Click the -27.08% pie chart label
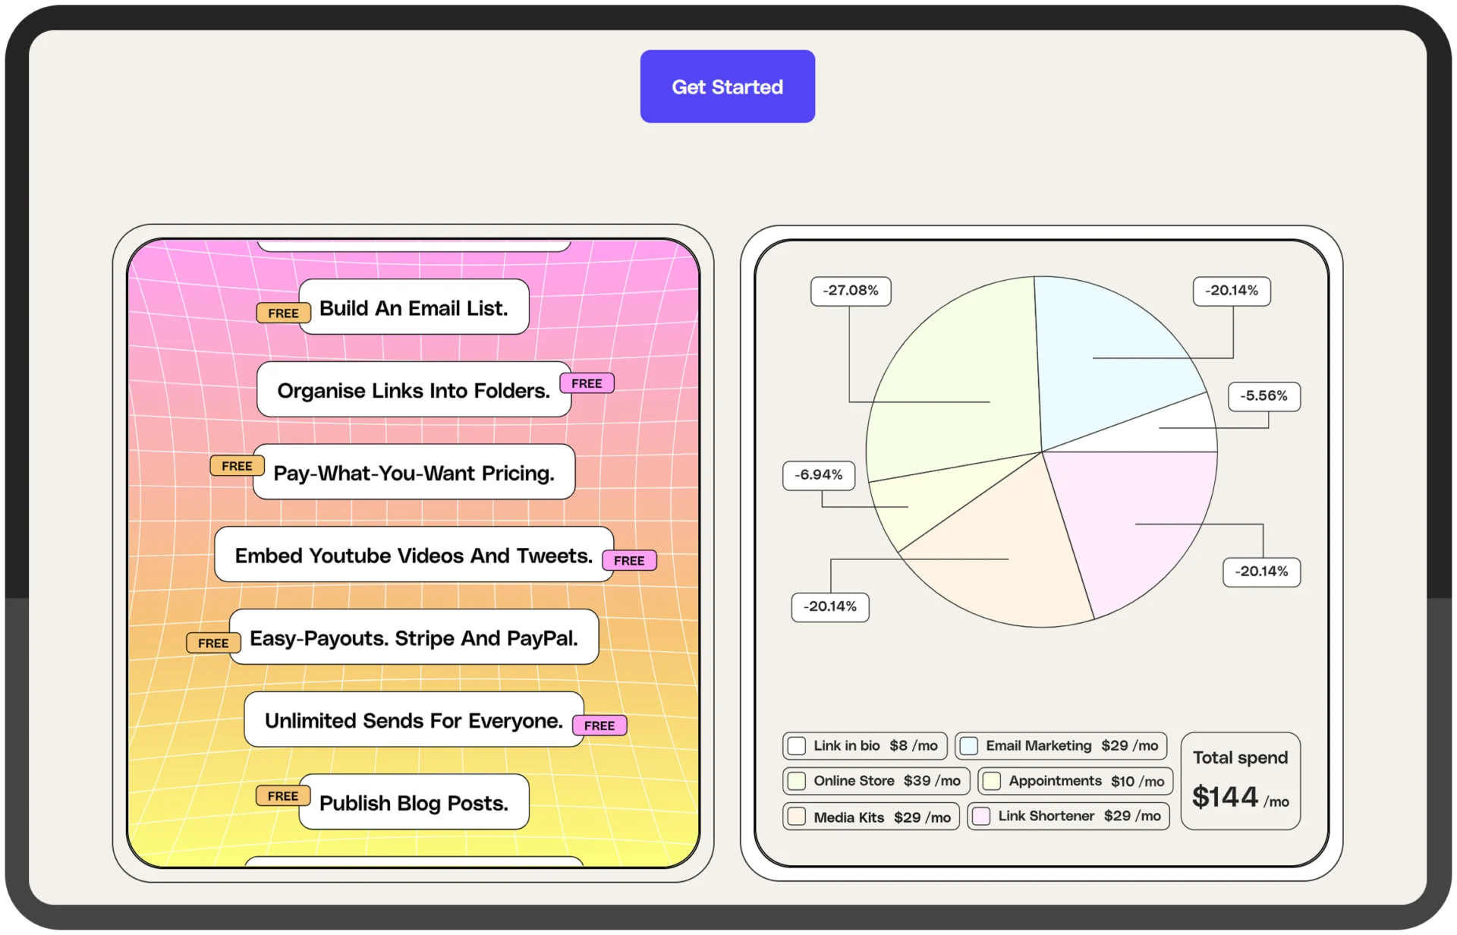1457x935 pixels. [851, 291]
